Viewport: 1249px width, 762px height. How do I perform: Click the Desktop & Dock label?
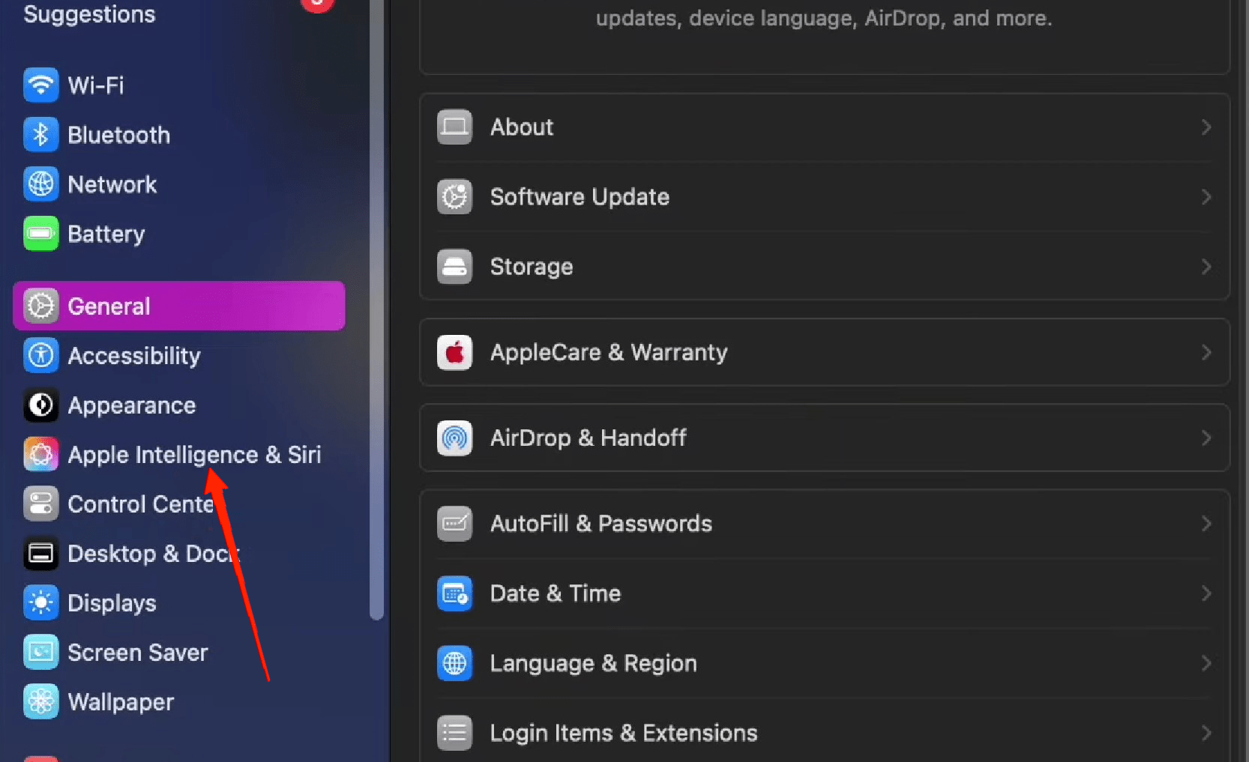(154, 554)
